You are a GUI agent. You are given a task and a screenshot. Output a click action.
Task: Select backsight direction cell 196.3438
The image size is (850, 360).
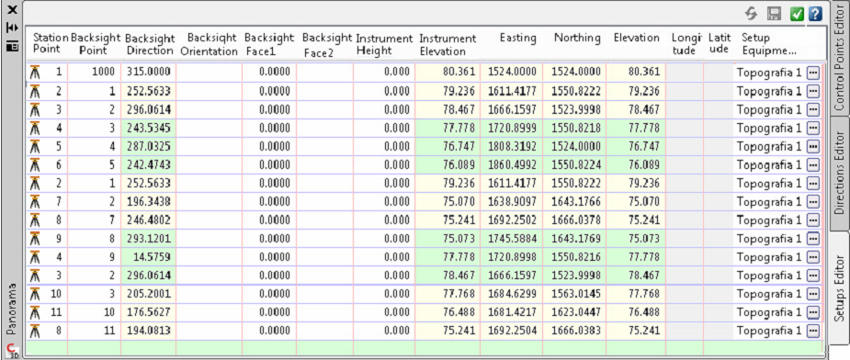pyautogui.click(x=149, y=202)
